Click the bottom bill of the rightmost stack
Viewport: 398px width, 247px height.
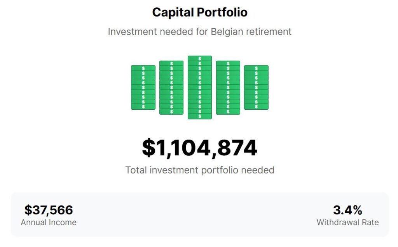click(256, 107)
